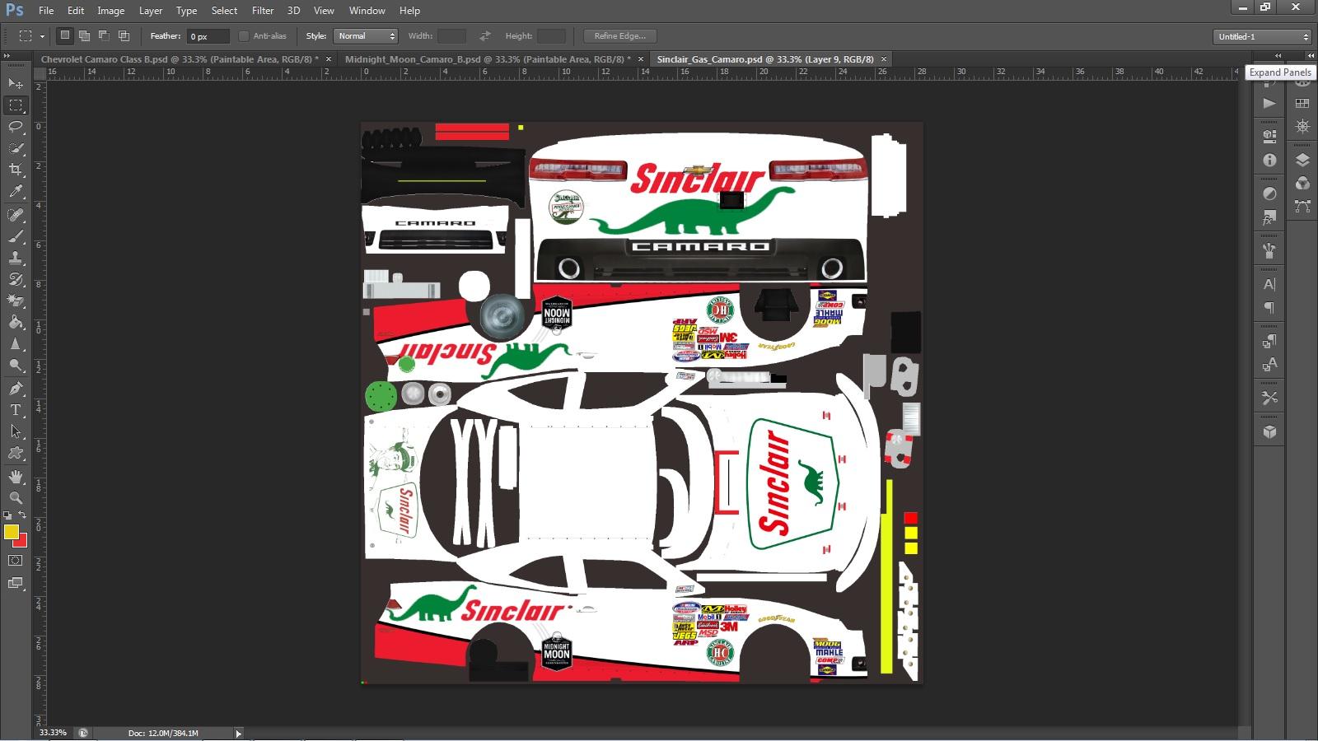Viewport: 1318px width, 741px height.
Task: Open the Properties panel icon
Action: point(1269,136)
